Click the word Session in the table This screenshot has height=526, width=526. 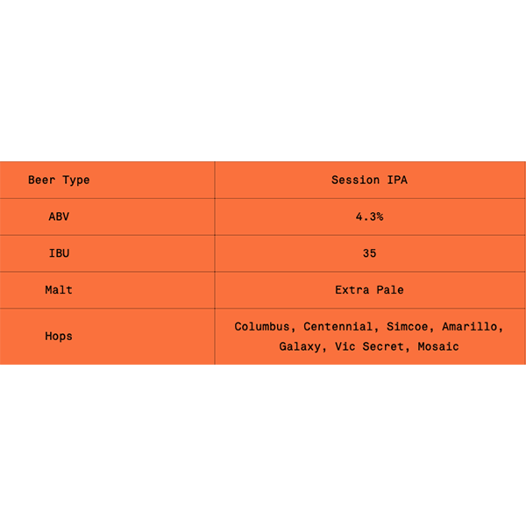coord(356,180)
